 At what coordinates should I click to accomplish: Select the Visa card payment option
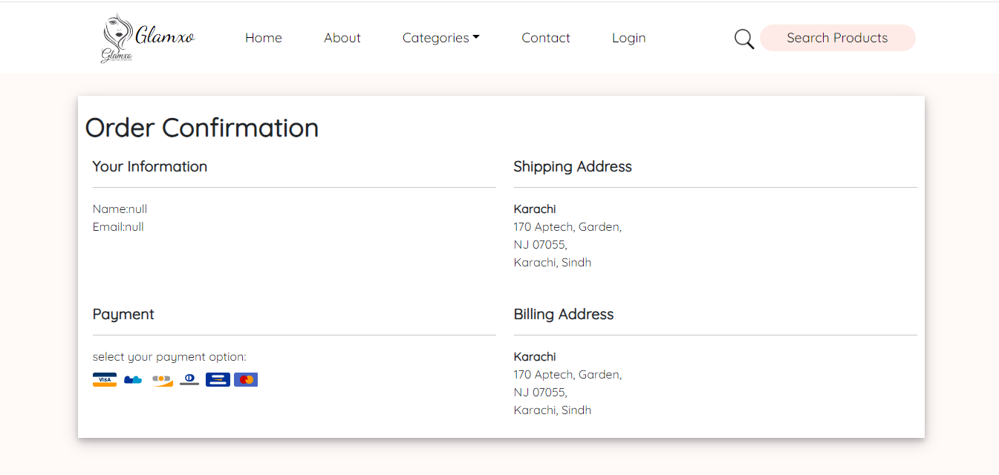click(105, 380)
